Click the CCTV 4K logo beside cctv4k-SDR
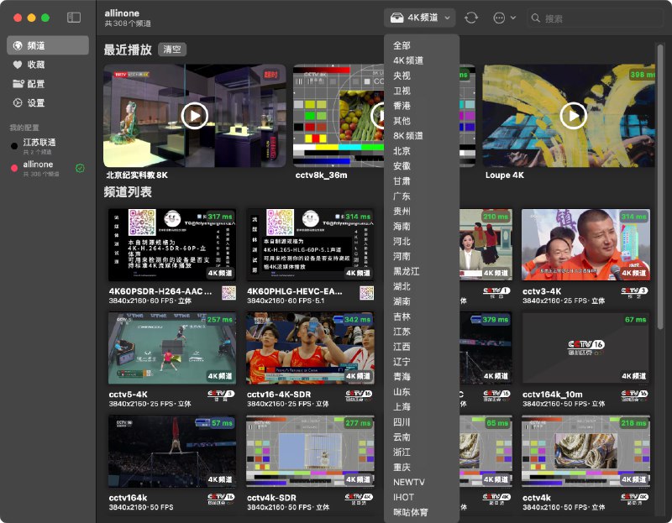Viewport: 672px width, 523px height. [x=360, y=499]
